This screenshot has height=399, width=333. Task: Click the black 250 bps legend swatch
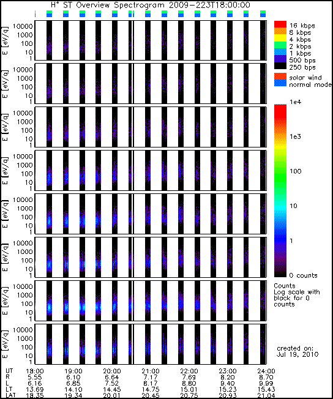click(x=280, y=65)
